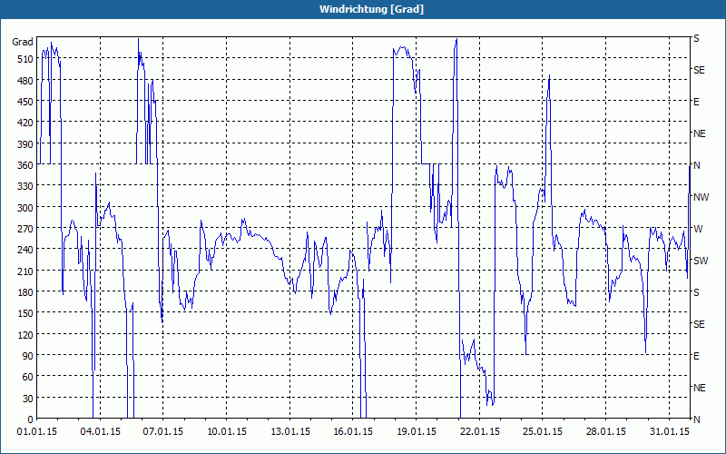The image size is (726, 454).
Task: Click the 510 value on left axis
Action: tap(25, 59)
